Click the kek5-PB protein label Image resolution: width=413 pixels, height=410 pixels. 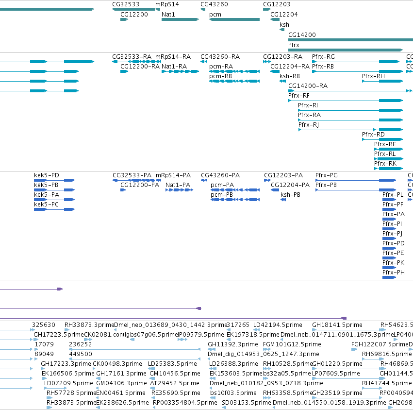[x=46, y=185]
